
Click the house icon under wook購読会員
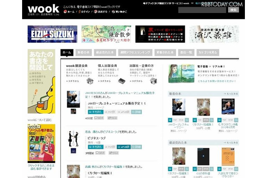tap(90, 81)
